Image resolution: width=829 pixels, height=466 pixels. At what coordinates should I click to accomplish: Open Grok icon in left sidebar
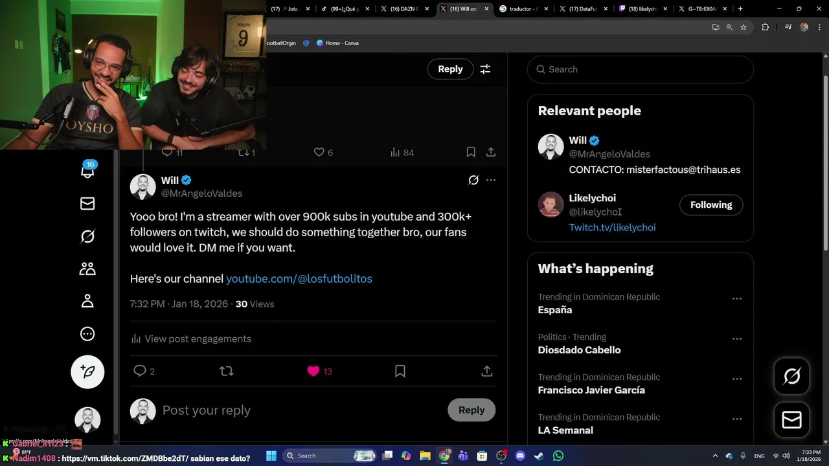coord(87,237)
